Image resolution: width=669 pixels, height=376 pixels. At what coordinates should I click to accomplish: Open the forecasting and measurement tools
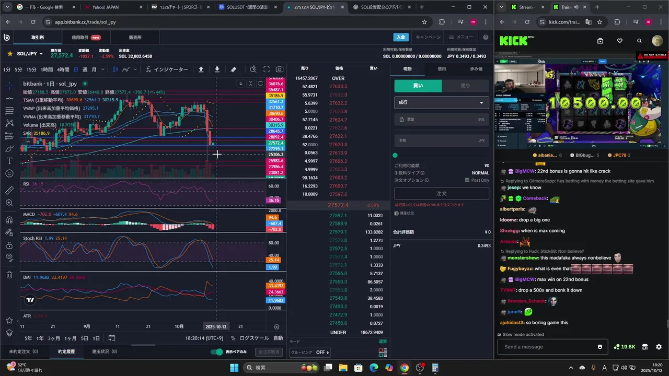pos(9,136)
